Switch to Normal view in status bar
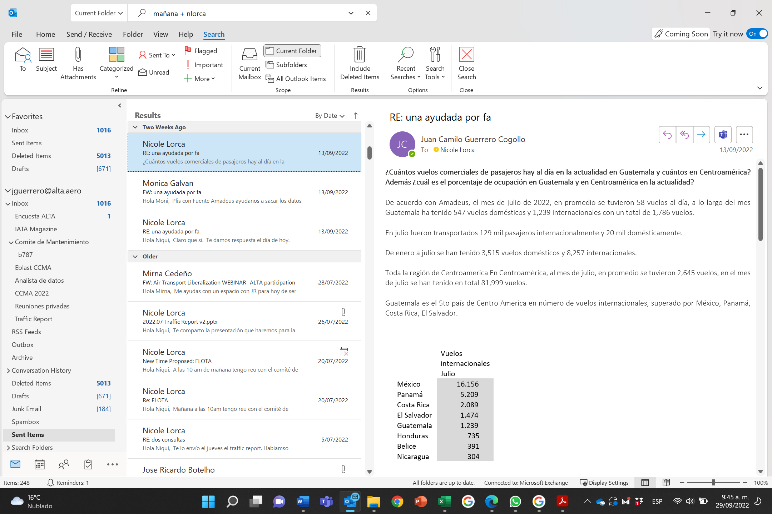 [645, 483]
